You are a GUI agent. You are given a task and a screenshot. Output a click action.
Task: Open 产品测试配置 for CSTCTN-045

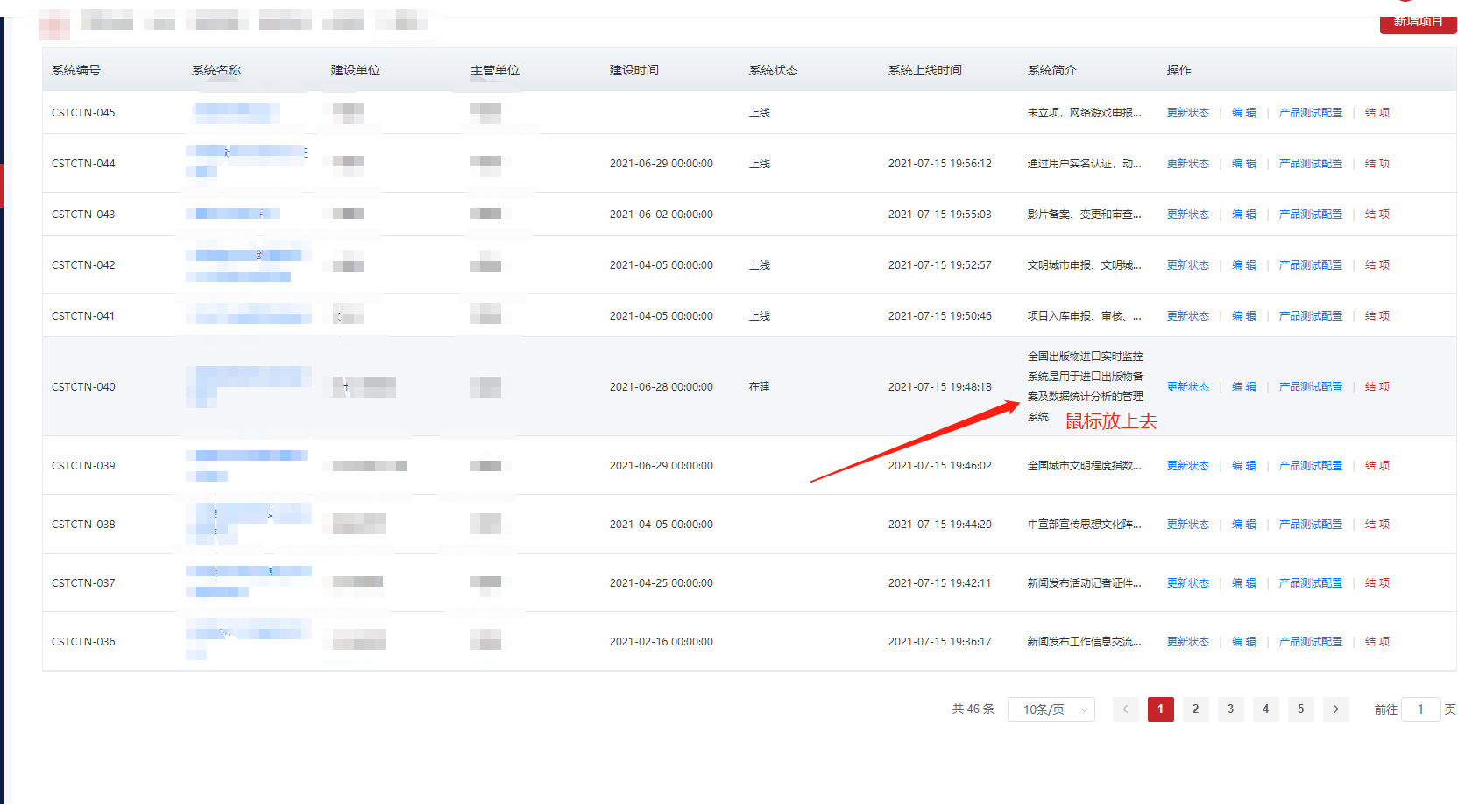point(1310,113)
